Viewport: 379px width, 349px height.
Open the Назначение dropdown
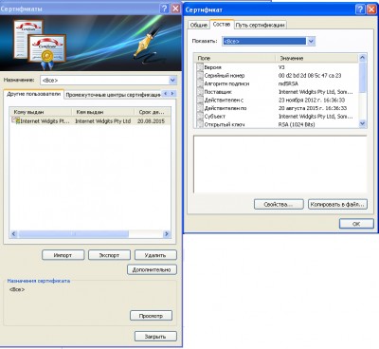[172, 80]
